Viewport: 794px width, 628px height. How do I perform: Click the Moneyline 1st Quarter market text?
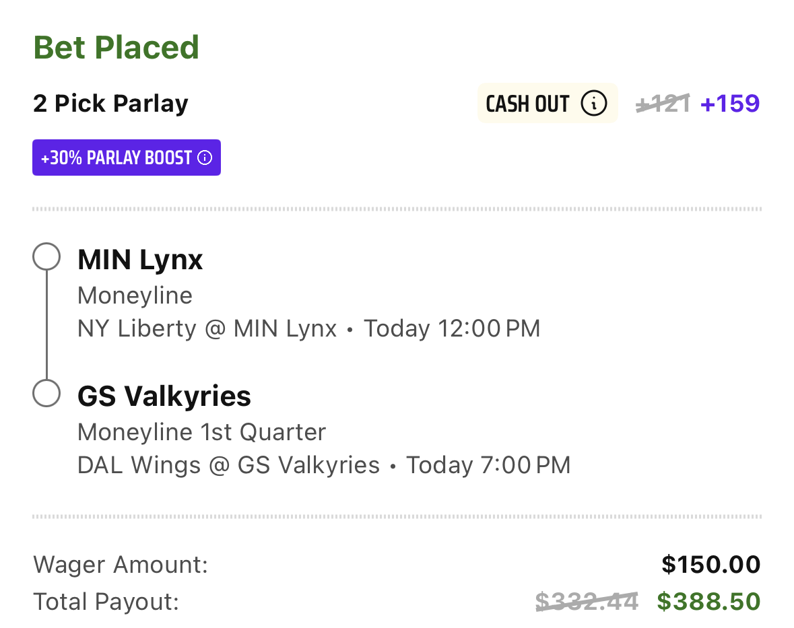pos(201,432)
